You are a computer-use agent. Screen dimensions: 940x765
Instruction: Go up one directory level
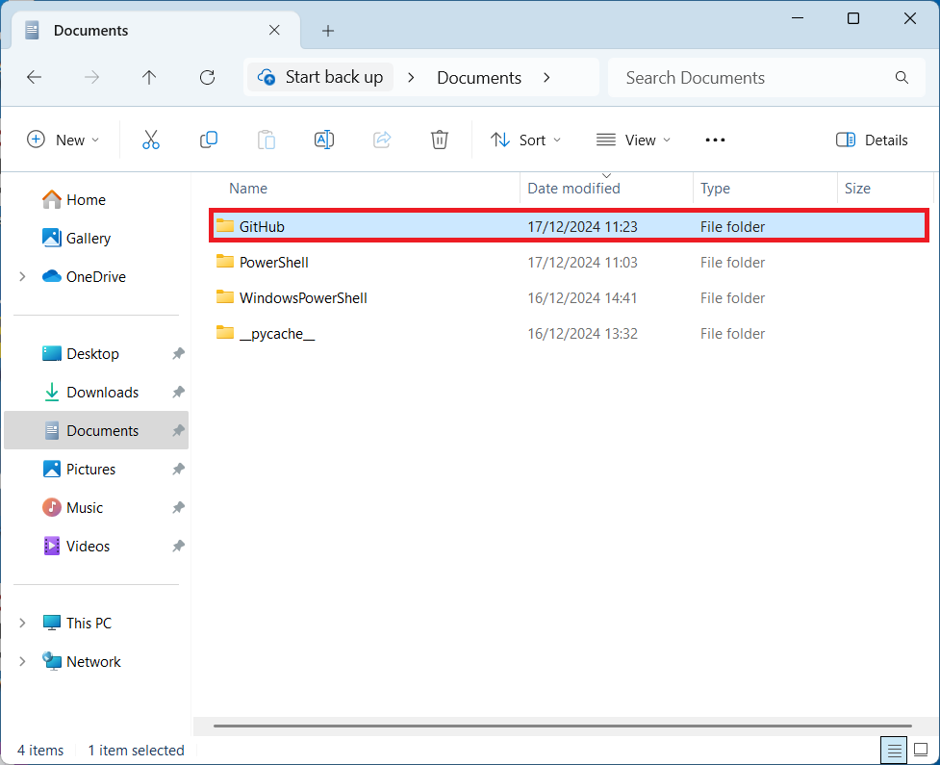click(x=149, y=78)
